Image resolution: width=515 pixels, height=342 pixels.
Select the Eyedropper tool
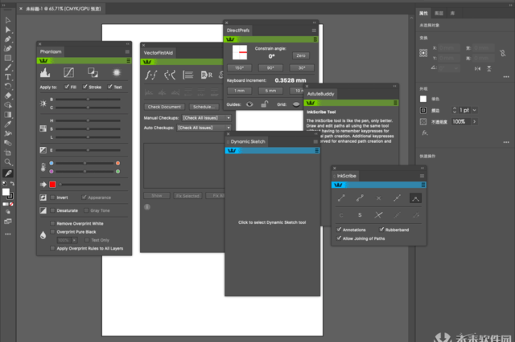[8, 124]
